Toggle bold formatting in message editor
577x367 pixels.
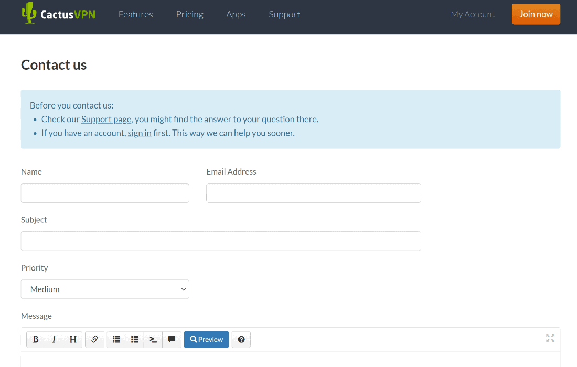pos(36,340)
